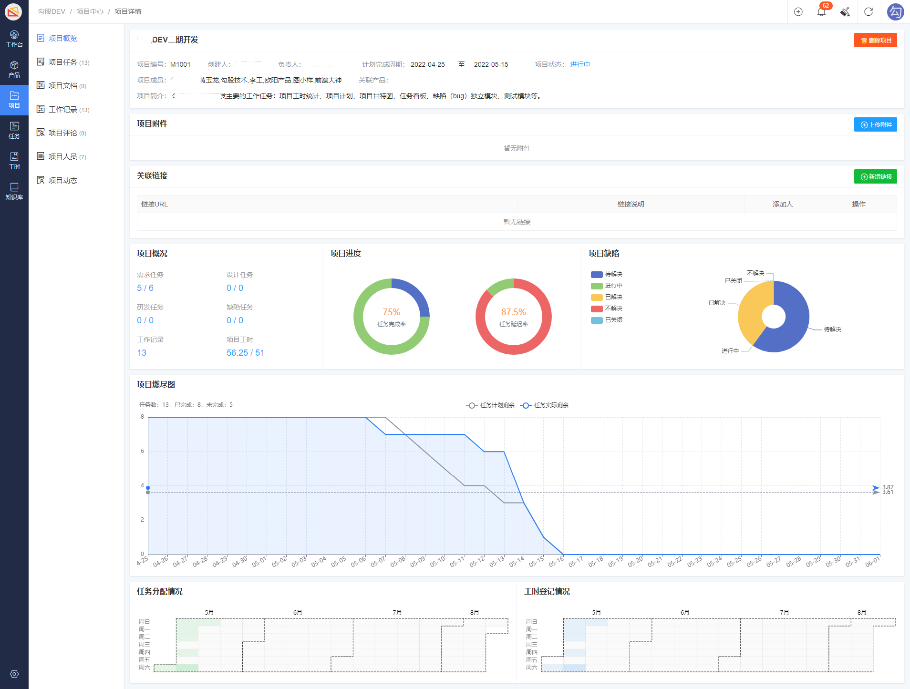The image size is (910, 689).
Task: Go to 勾股DEV breadcrumb
Action: pos(52,11)
